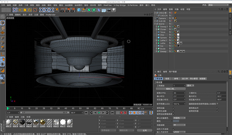Click frame 45 on the timeline ruler

pyautogui.click(x=73, y=108)
